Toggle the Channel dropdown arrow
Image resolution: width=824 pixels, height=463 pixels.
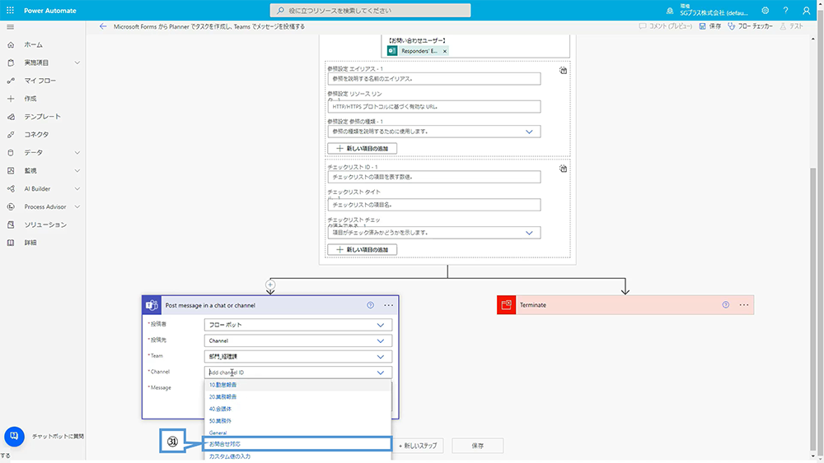click(381, 373)
